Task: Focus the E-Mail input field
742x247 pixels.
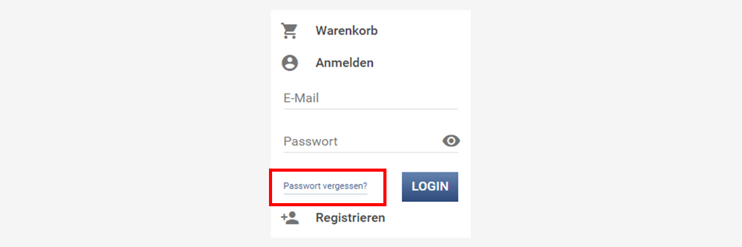Action: (370, 98)
